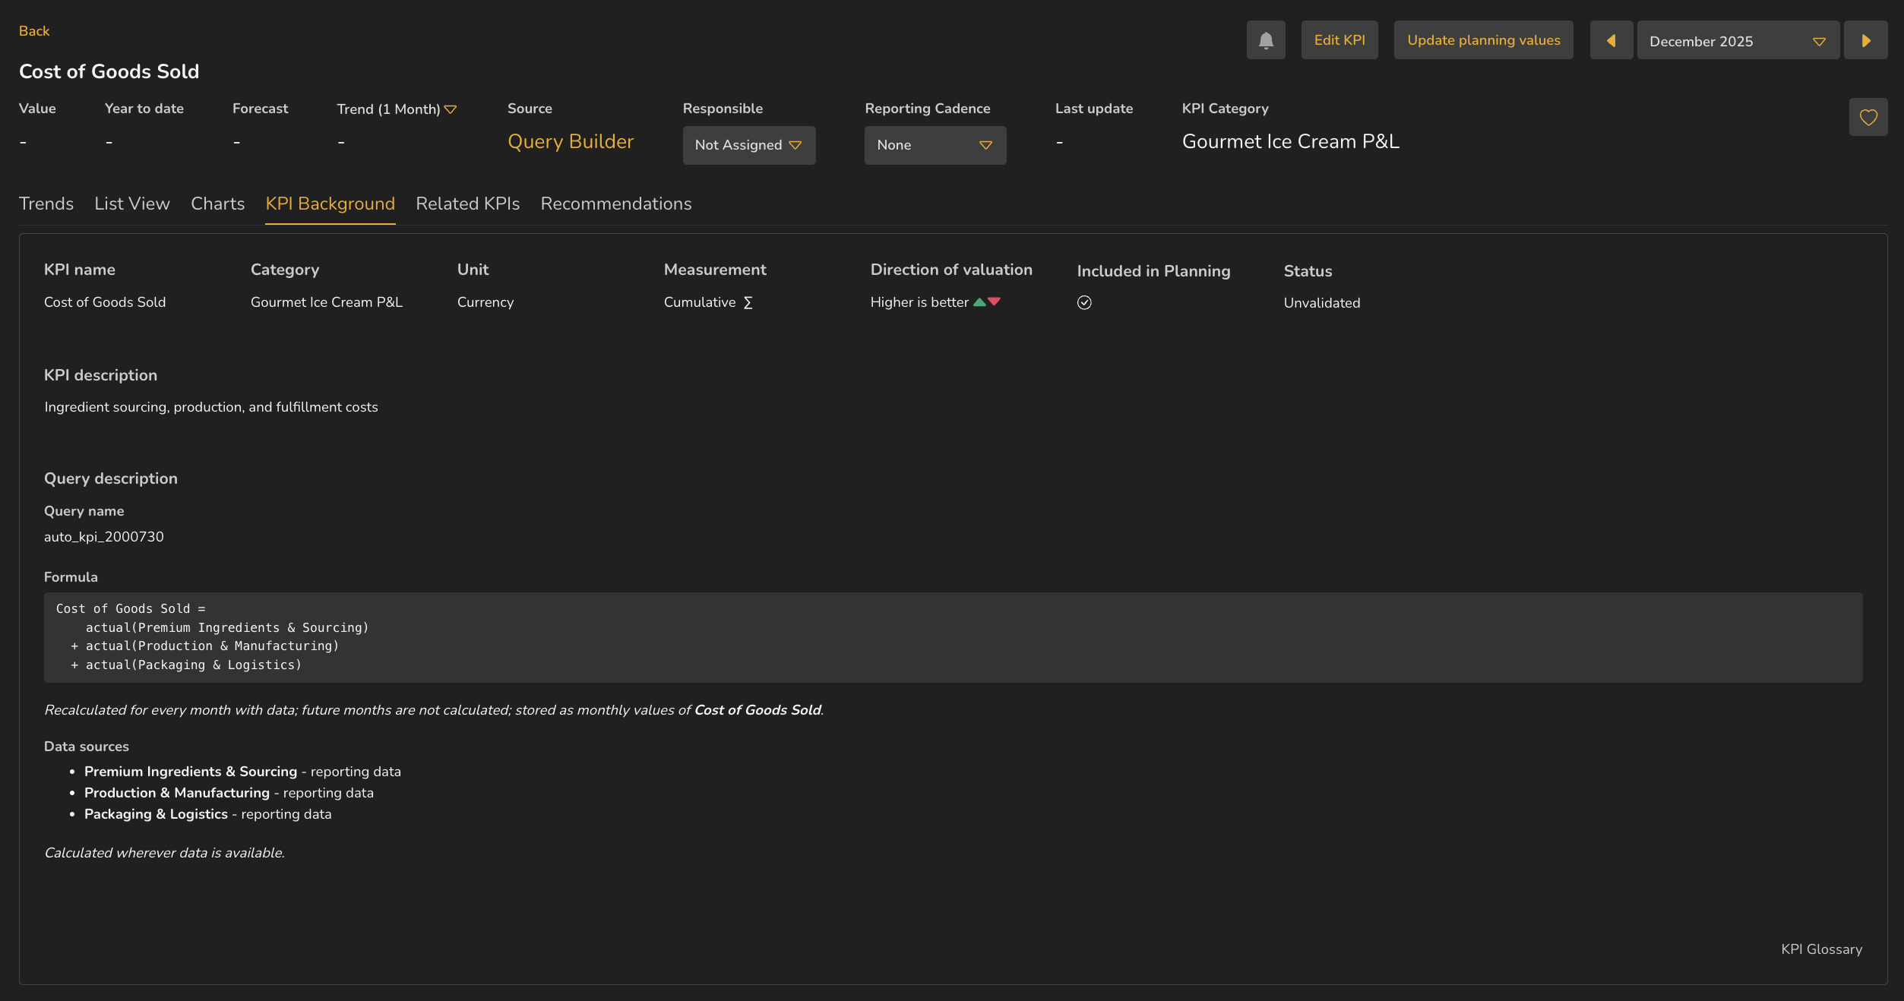This screenshot has height=1001, width=1904.
Task: Click the Unvalidated status value
Action: pos(1322,303)
